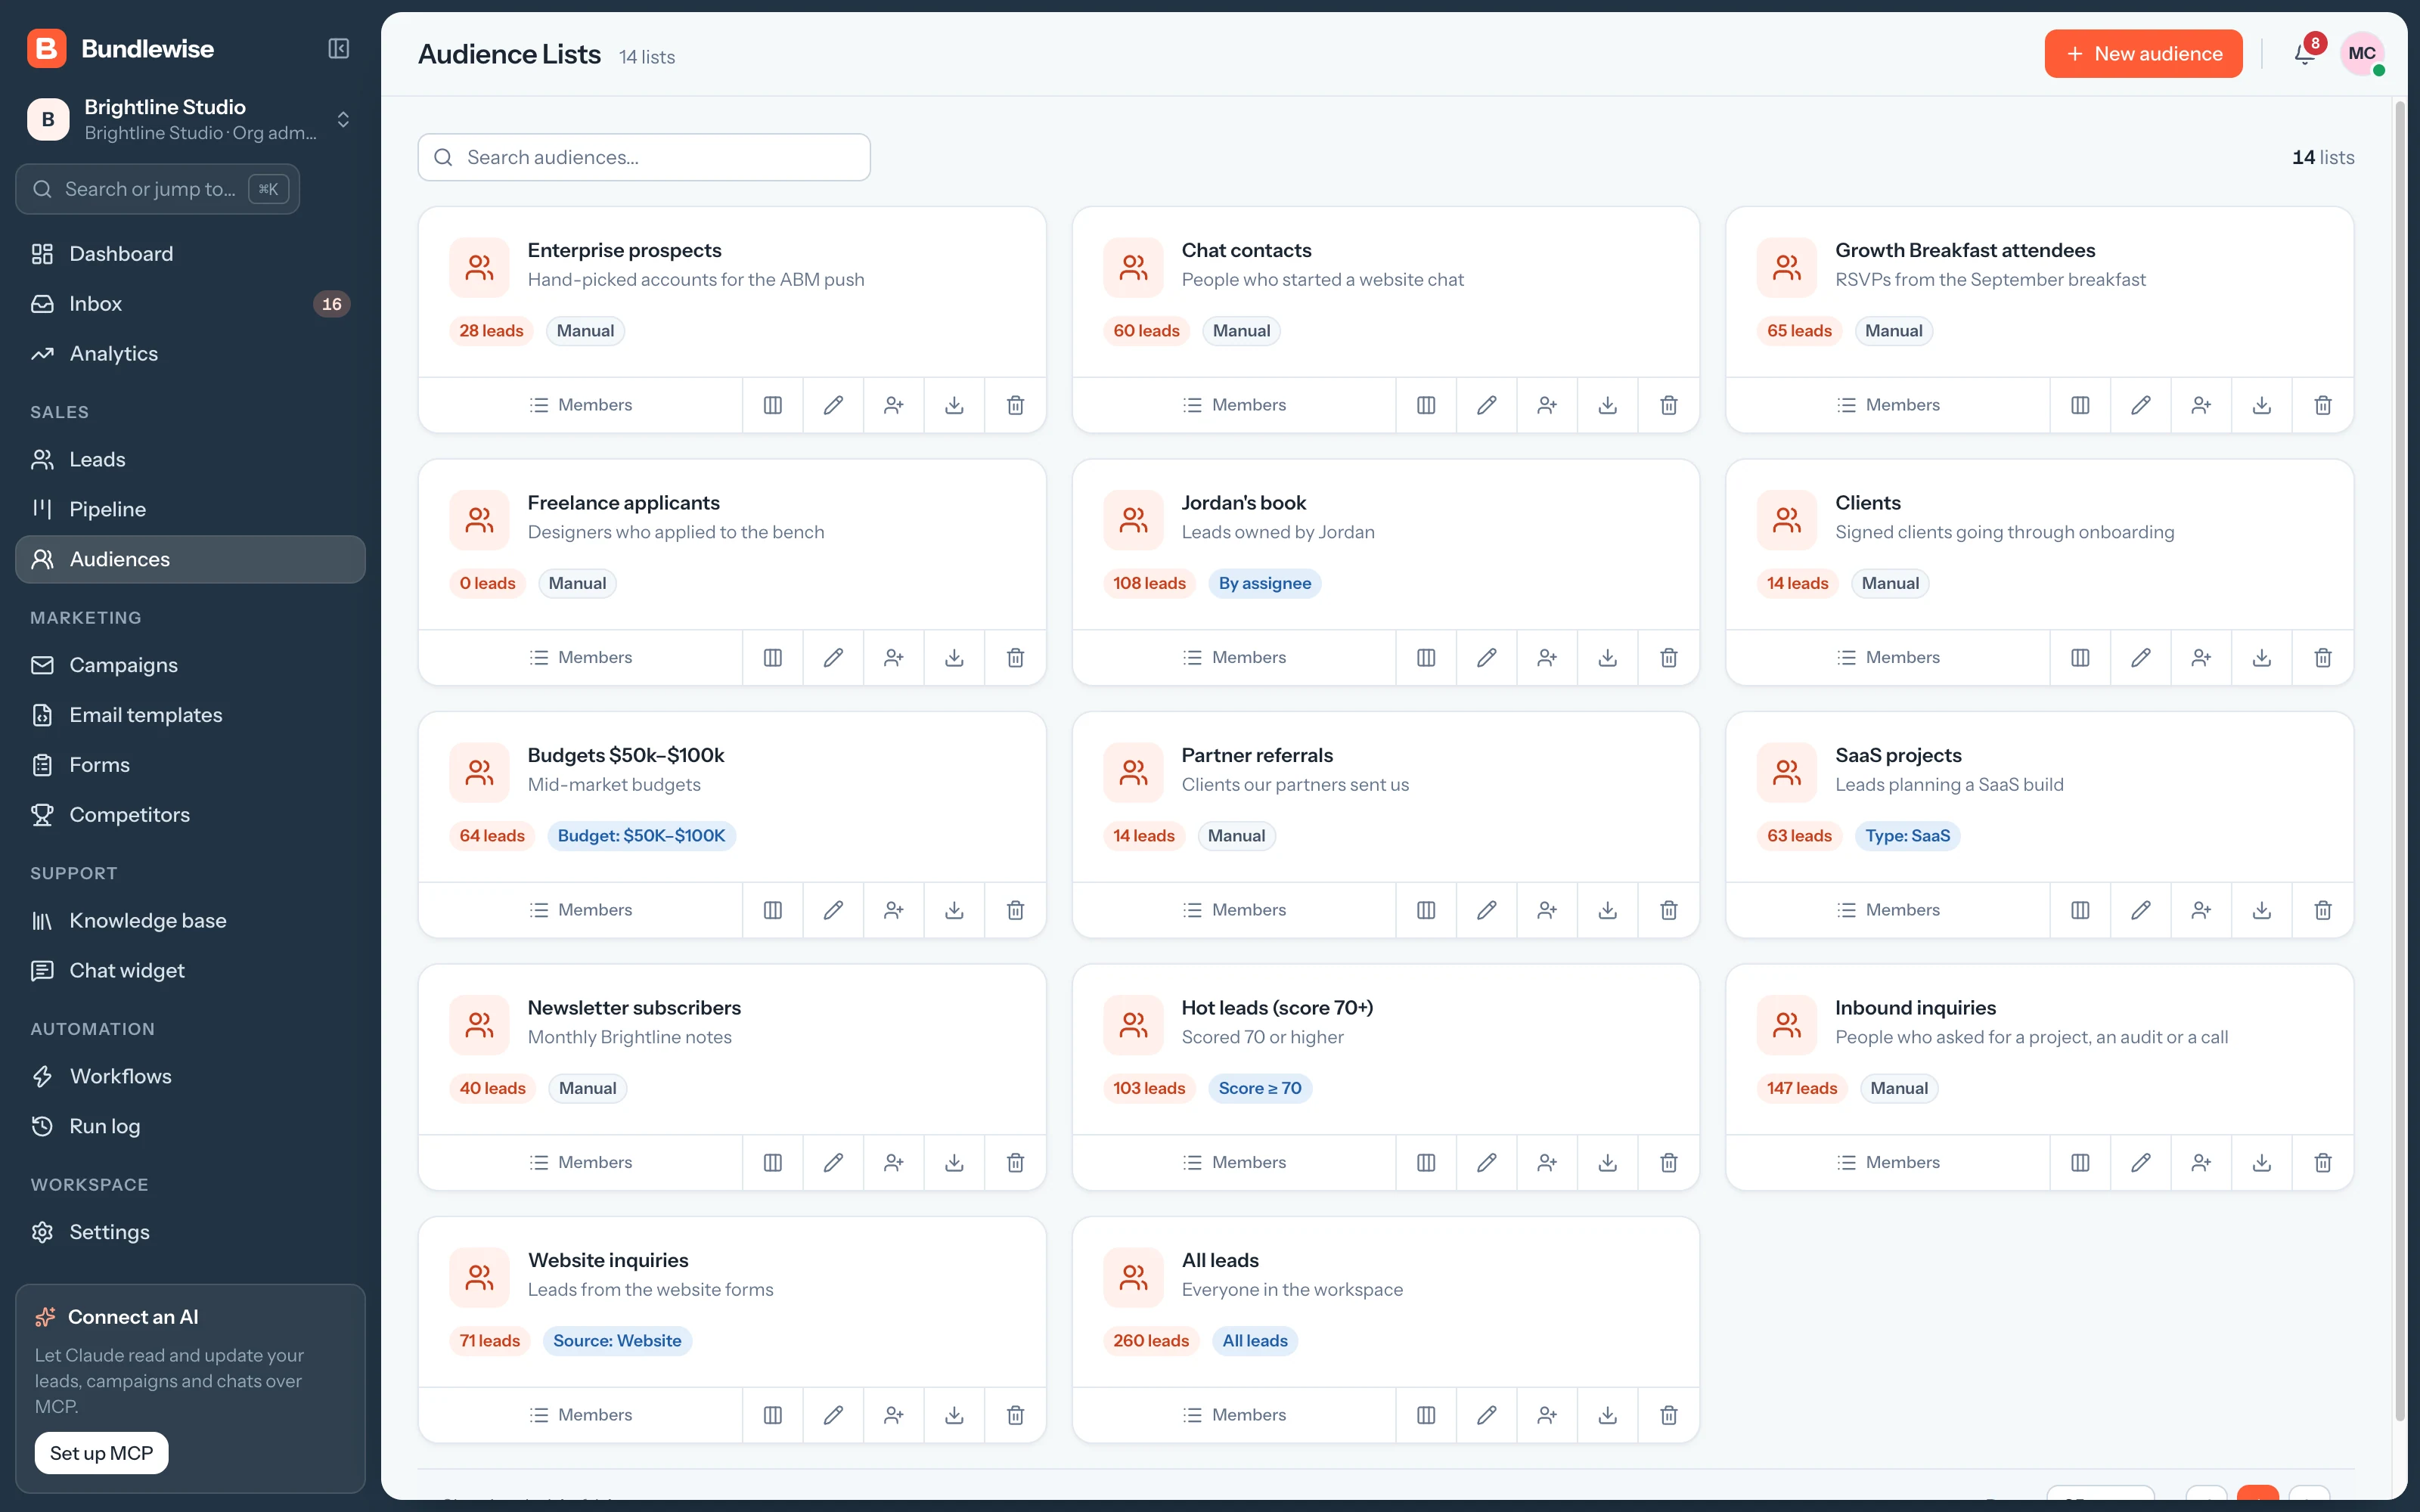The height and width of the screenshot is (1512, 2420).
Task: Delete the Clients audience
Action: tap(2323, 657)
